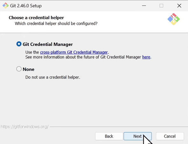
Task: Click the bold 'None' option label
Action: click(x=29, y=69)
